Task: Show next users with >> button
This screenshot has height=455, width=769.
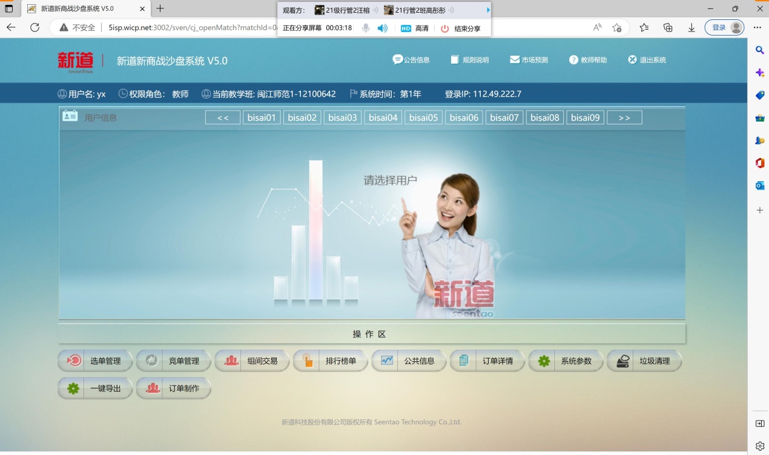Action: [x=624, y=118]
